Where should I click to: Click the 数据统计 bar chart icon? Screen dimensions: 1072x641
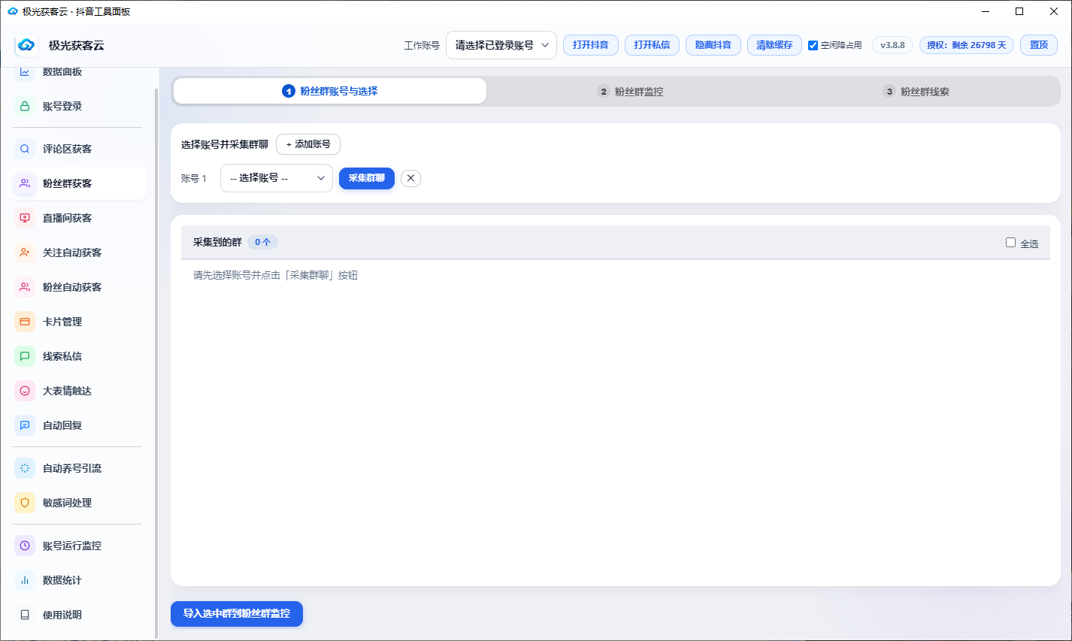(x=25, y=580)
